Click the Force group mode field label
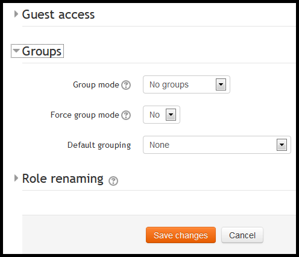The height and width of the screenshot is (257, 299). click(x=85, y=115)
